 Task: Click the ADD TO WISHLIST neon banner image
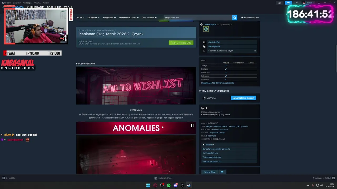(136, 86)
